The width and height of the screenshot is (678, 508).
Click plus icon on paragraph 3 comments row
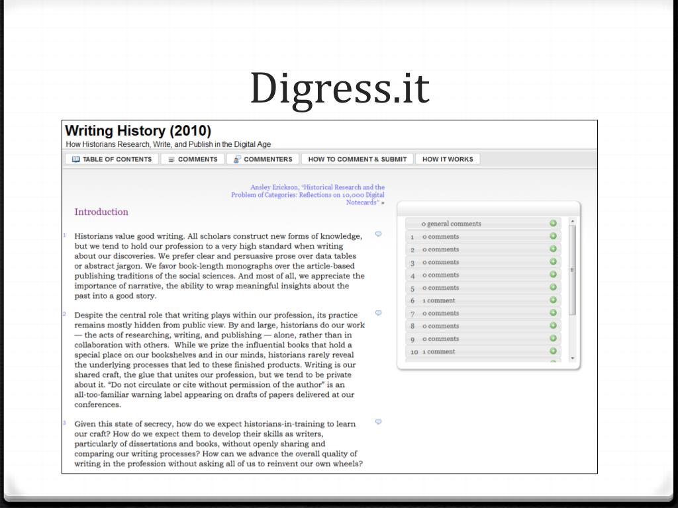(553, 262)
